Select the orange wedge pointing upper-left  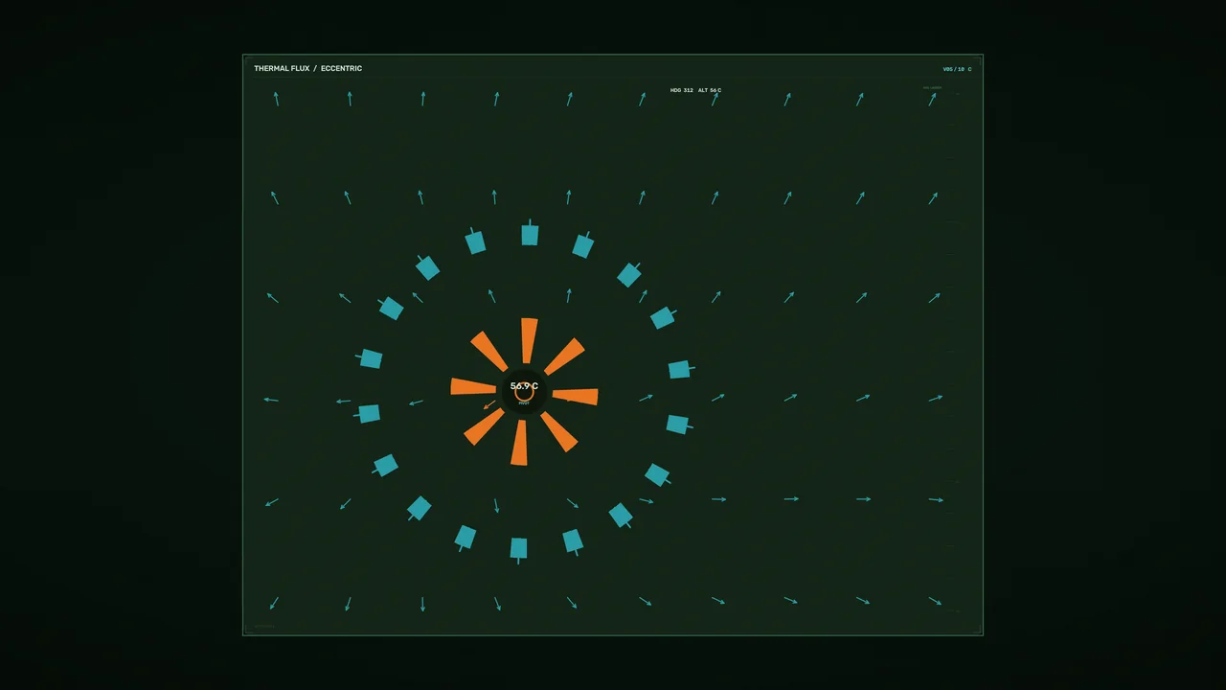click(488, 351)
